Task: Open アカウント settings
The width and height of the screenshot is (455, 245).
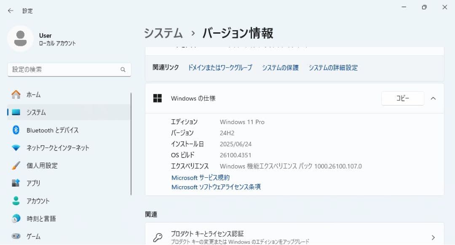Action: (x=39, y=201)
